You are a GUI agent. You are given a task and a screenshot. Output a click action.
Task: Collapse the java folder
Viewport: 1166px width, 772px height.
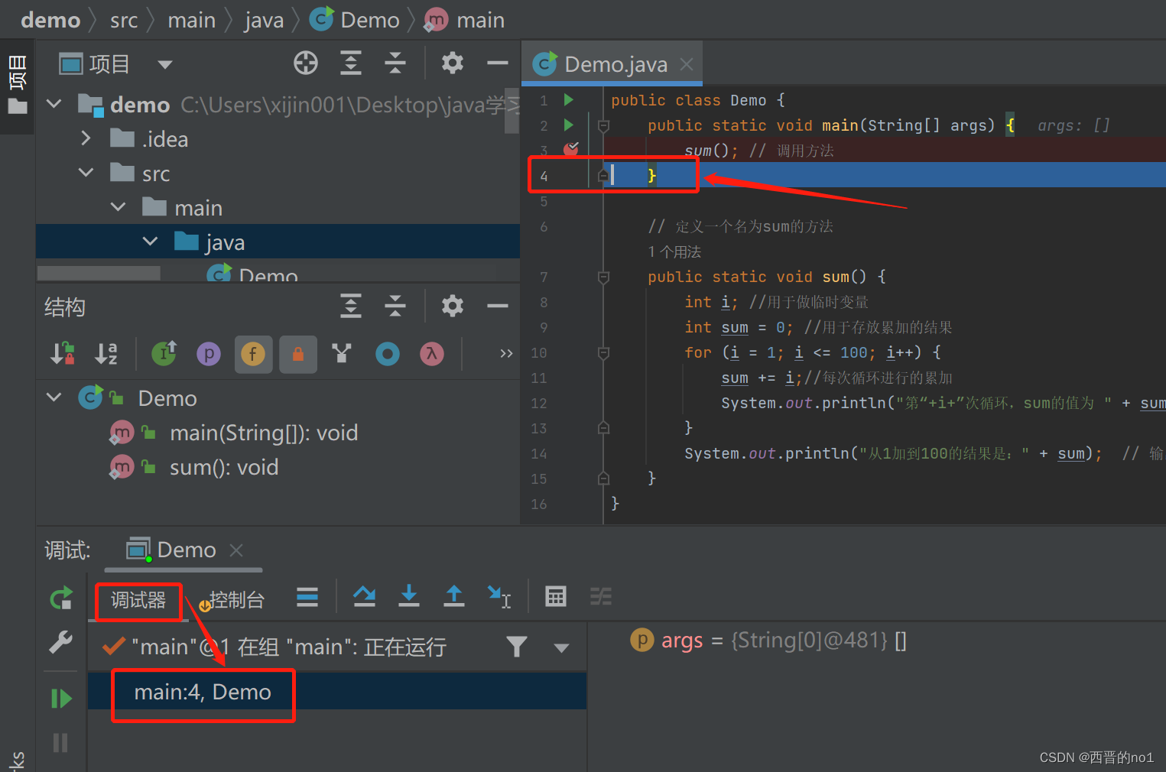point(150,242)
